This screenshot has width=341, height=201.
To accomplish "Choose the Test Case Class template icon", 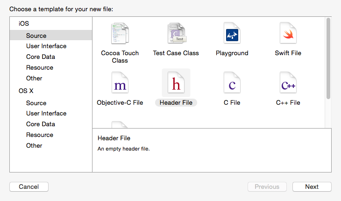I will pyautogui.click(x=177, y=33).
